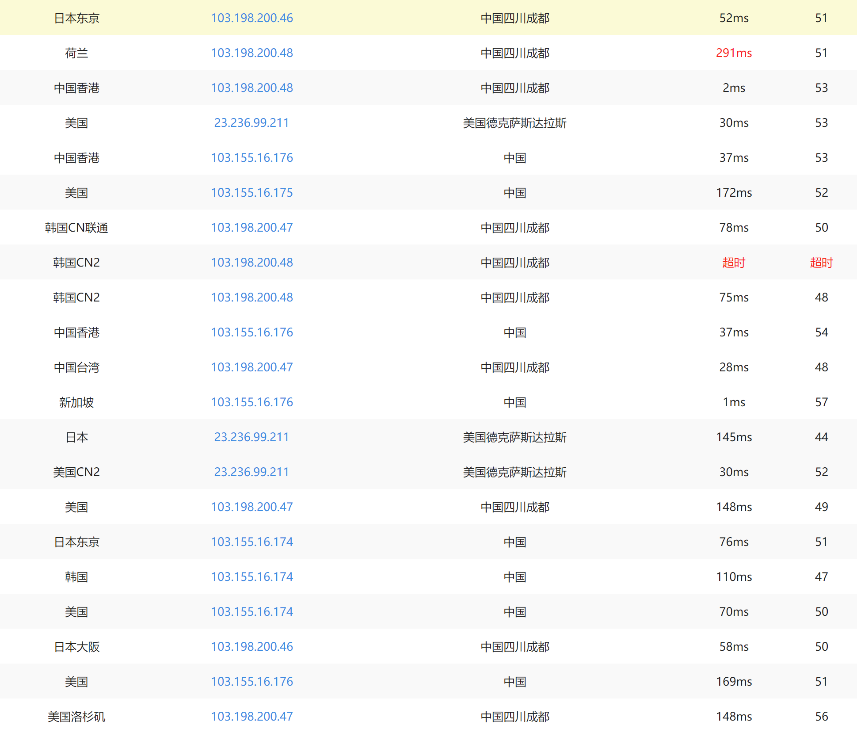Viewport: 857px width, 729px height.
Task: Open IP link in timed-out 韩国CN2 row
Action: click(251, 263)
